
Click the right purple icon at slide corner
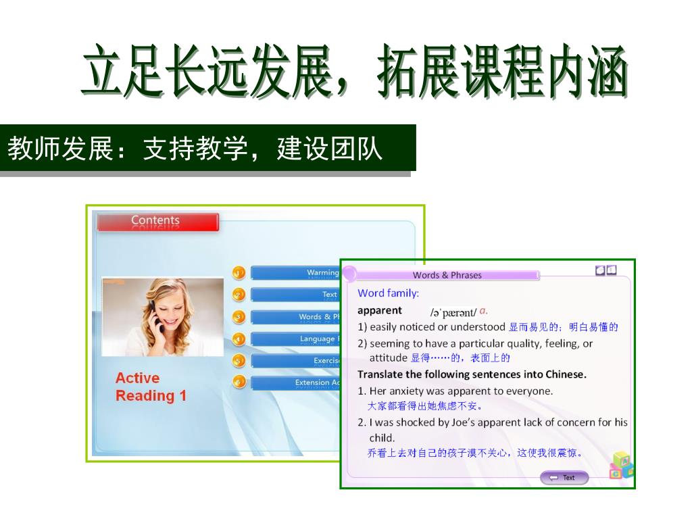pos(611,270)
